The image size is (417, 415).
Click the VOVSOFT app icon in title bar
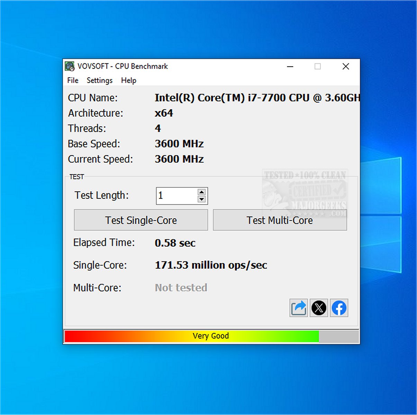pos(70,66)
